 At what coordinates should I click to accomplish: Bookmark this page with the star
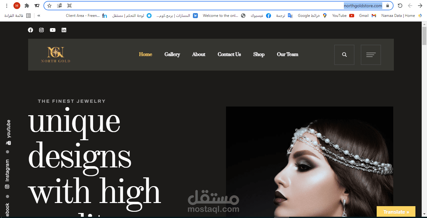49,6
